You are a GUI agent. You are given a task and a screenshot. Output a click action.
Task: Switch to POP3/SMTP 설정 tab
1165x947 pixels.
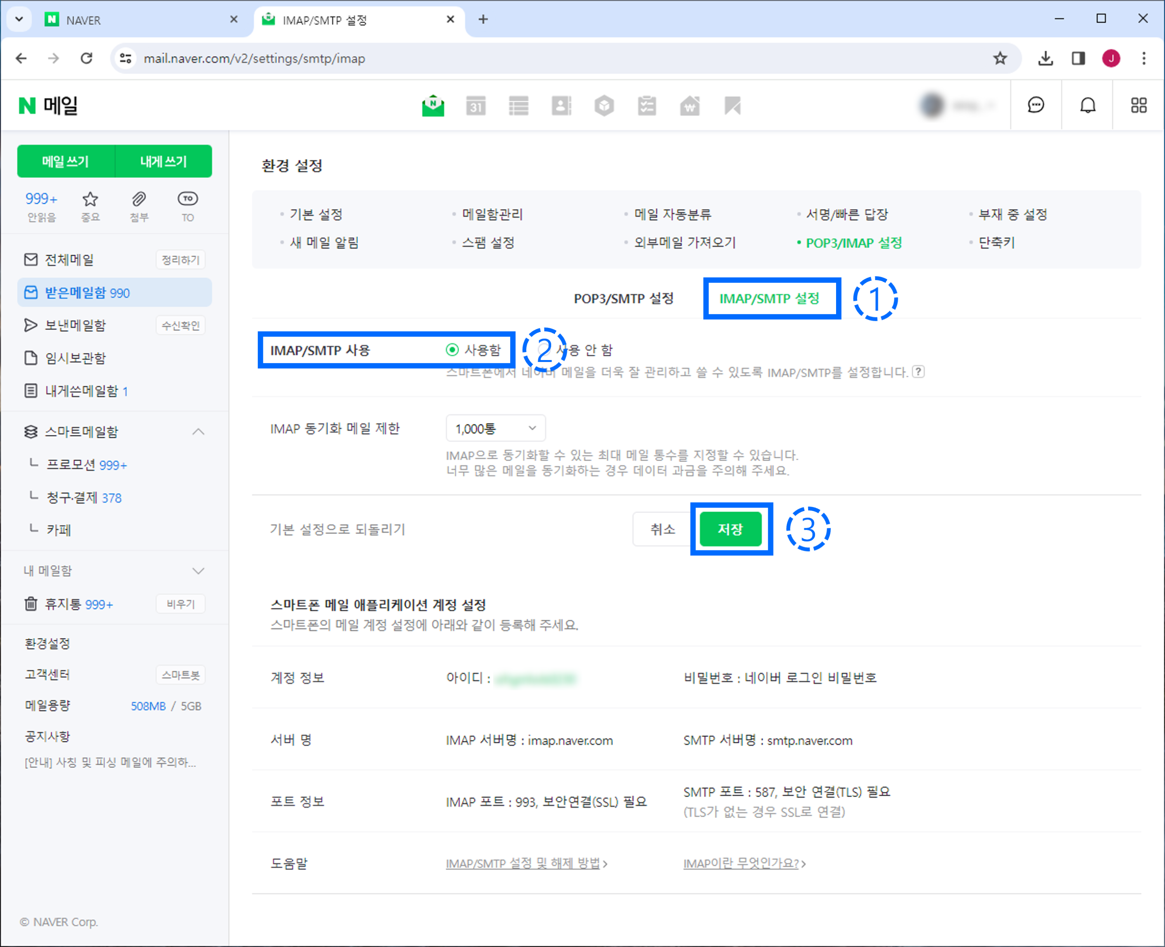tap(623, 299)
